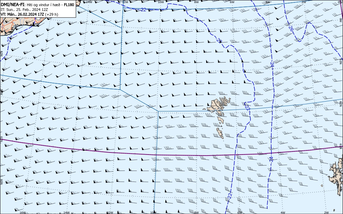The image size is (343, 214).
Task: Click the -22 isotherm label beside Iceland coast
Action: [9, 39]
